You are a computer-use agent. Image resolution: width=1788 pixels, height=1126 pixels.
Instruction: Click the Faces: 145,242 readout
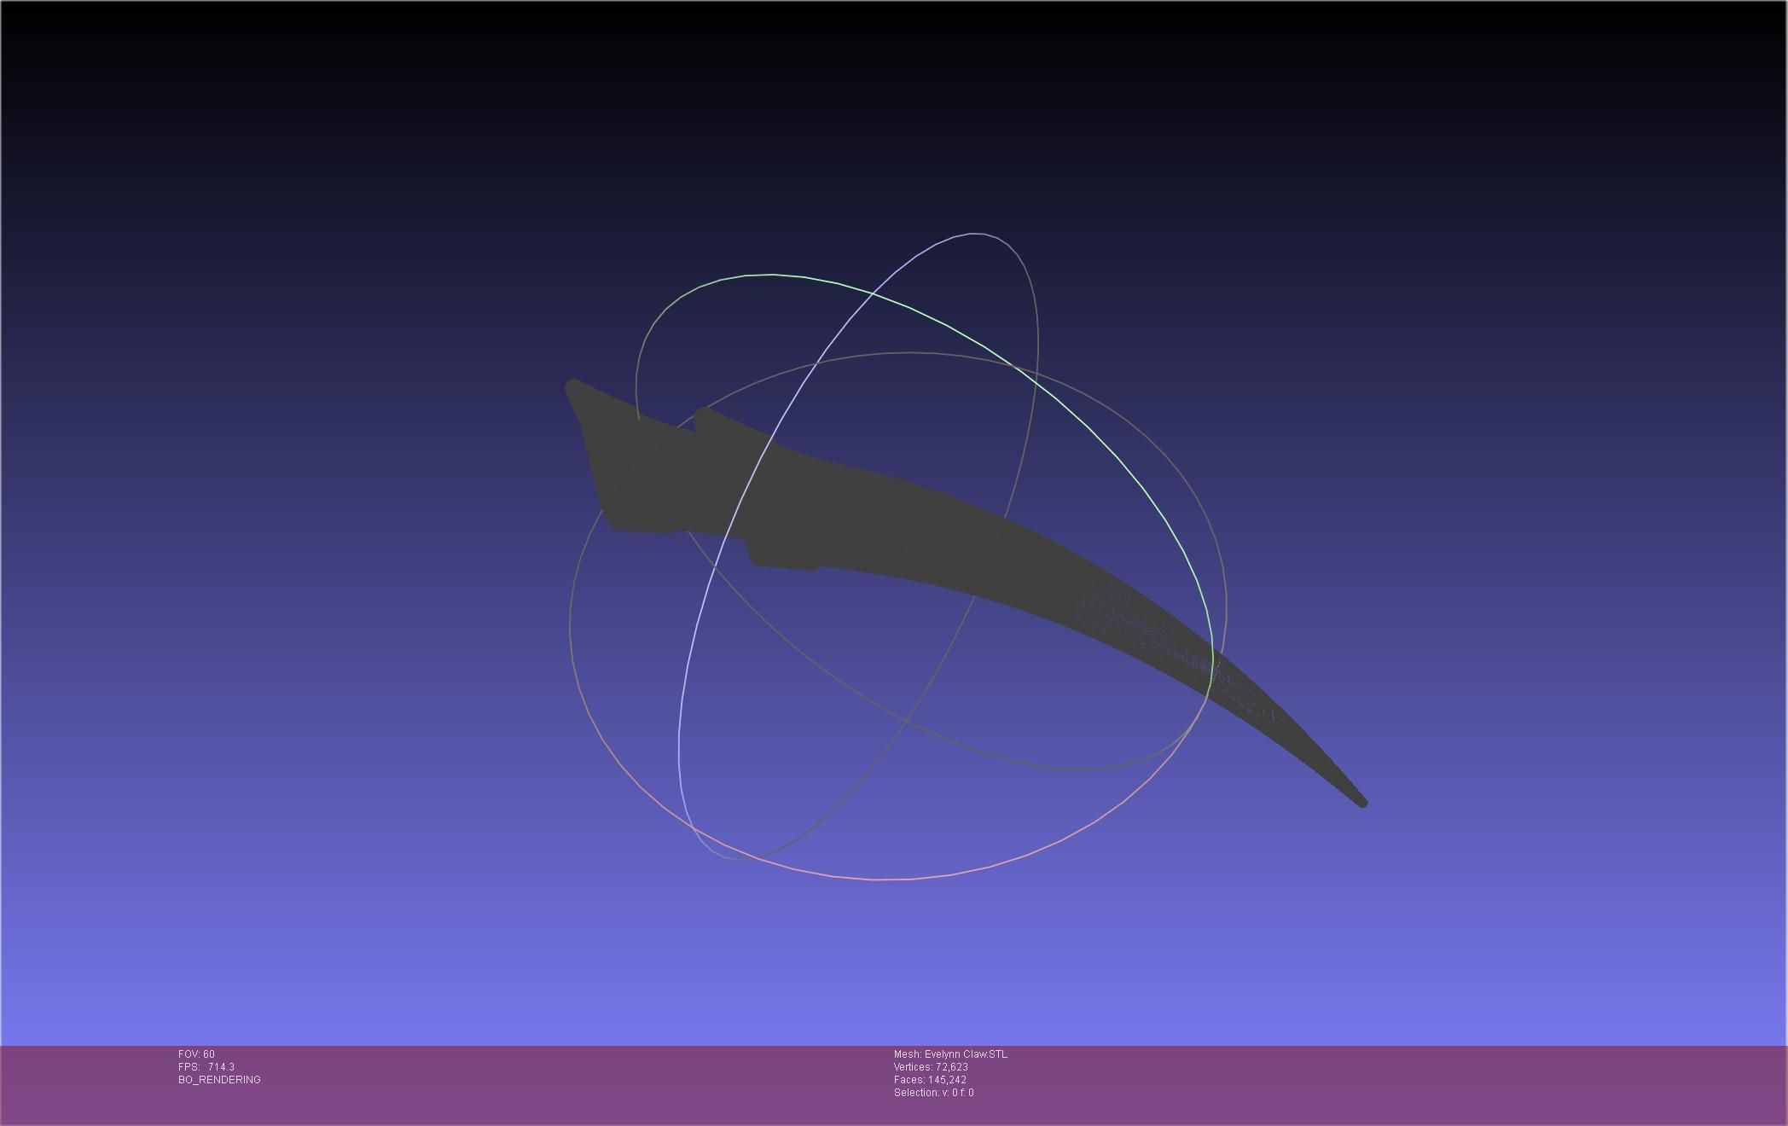click(929, 1080)
